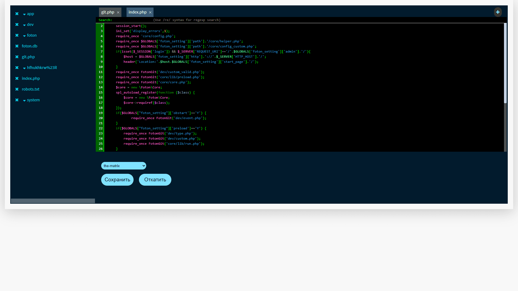Click the delete X icon beside dev folder
The width and height of the screenshot is (518, 291).
pos(17,25)
